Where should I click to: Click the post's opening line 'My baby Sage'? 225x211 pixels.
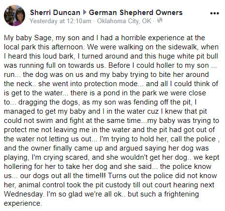click(x=28, y=38)
